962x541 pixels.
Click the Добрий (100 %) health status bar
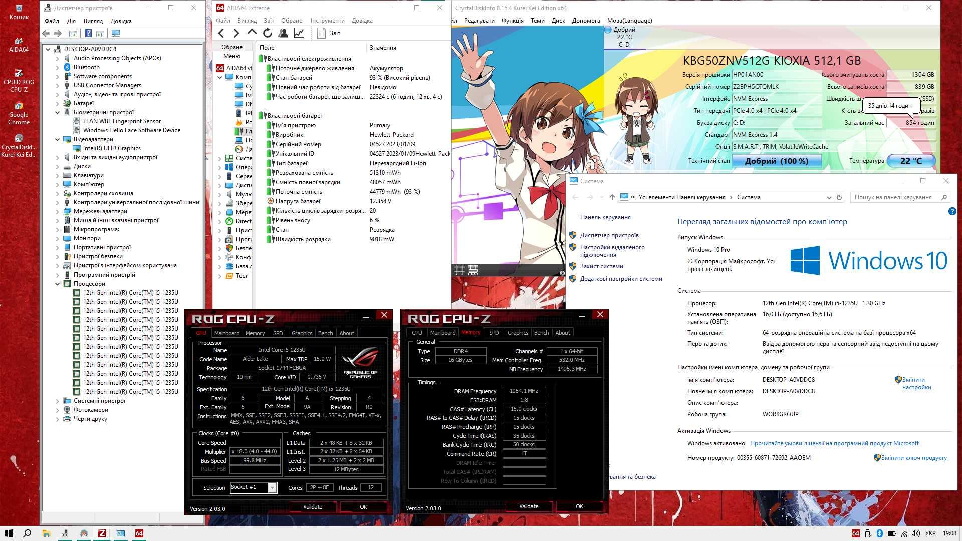pyautogui.click(x=777, y=161)
